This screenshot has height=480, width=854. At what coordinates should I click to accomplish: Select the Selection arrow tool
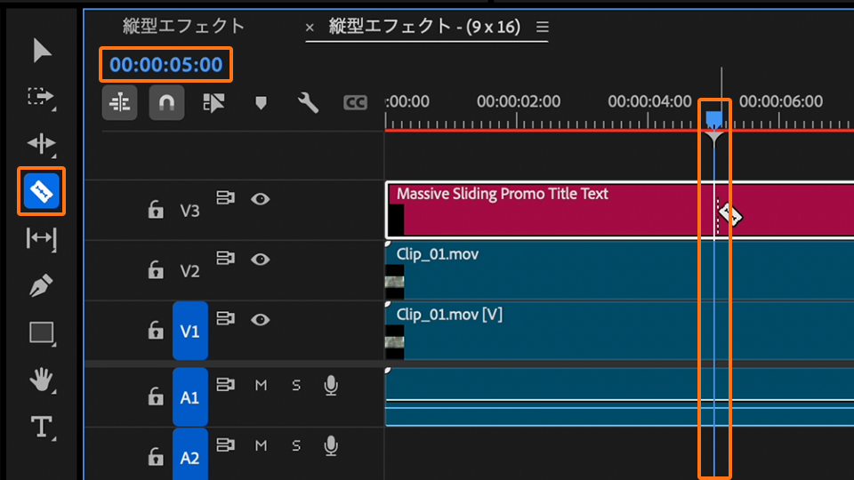point(42,51)
